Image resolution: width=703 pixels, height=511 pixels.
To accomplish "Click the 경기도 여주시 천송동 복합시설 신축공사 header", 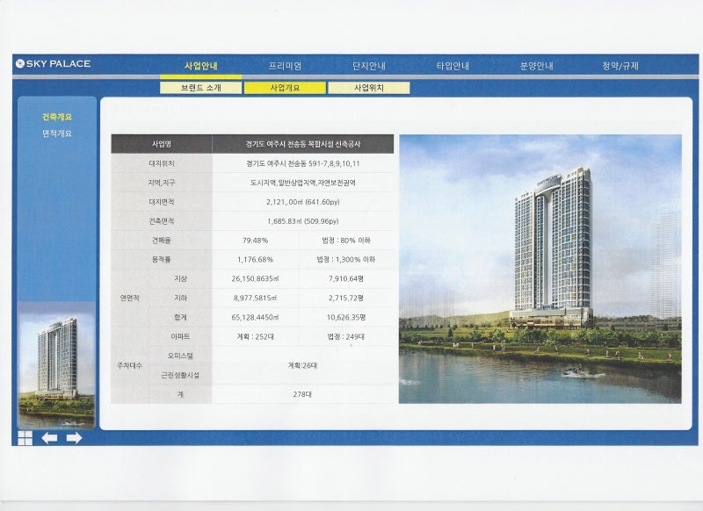I will [303, 144].
